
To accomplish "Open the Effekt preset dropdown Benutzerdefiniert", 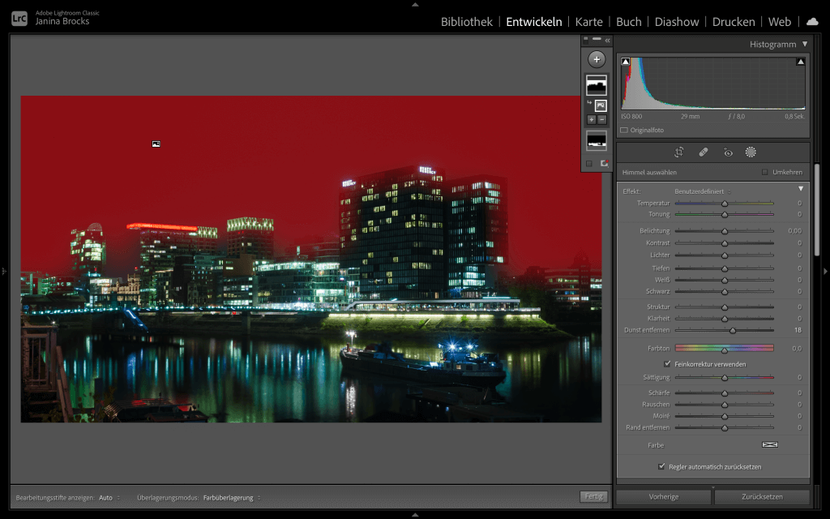I will pyautogui.click(x=703, y=191).
